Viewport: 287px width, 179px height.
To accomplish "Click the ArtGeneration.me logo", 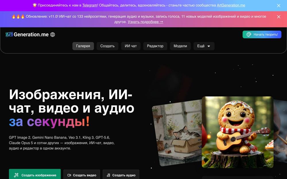I will pyautogui.click(x=27, y=35).
